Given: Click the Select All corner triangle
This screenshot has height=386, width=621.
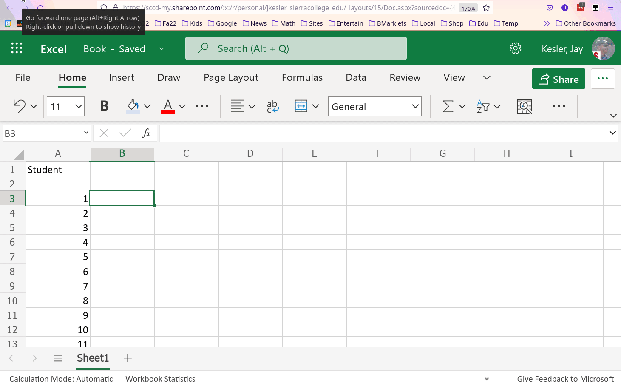Looking at the screenshot, I should tap(19, 154).
